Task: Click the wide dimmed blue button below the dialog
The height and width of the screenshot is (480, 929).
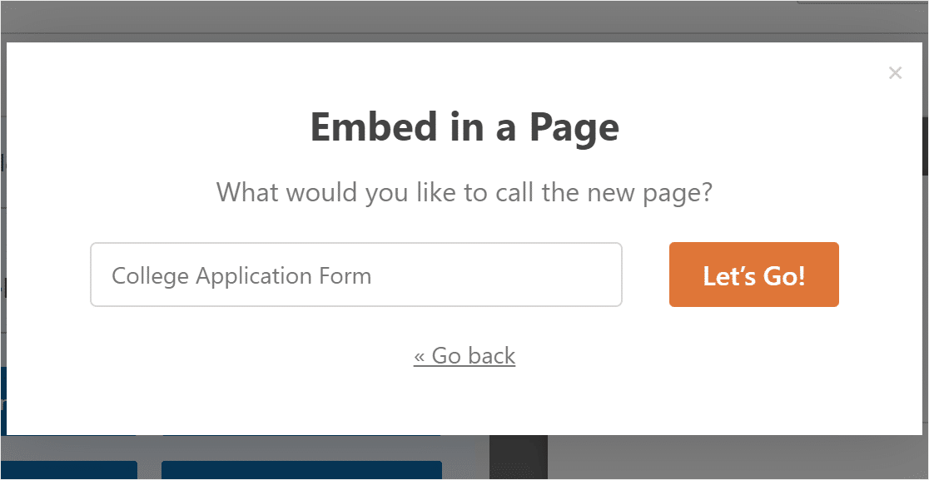Action: [x=301, y=470]
